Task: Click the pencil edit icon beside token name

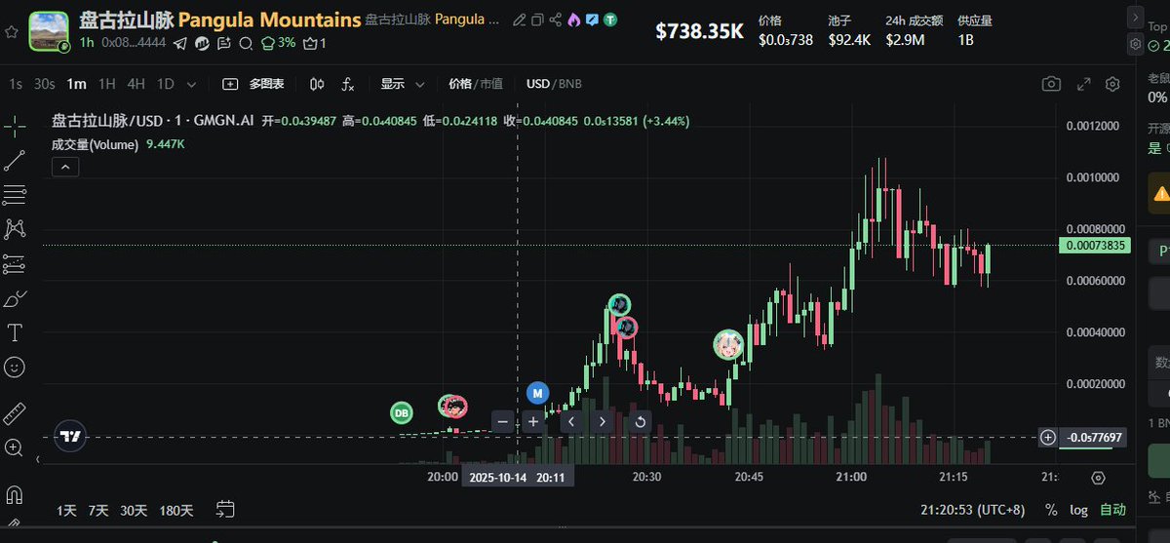Action: (x=520, y=19)
